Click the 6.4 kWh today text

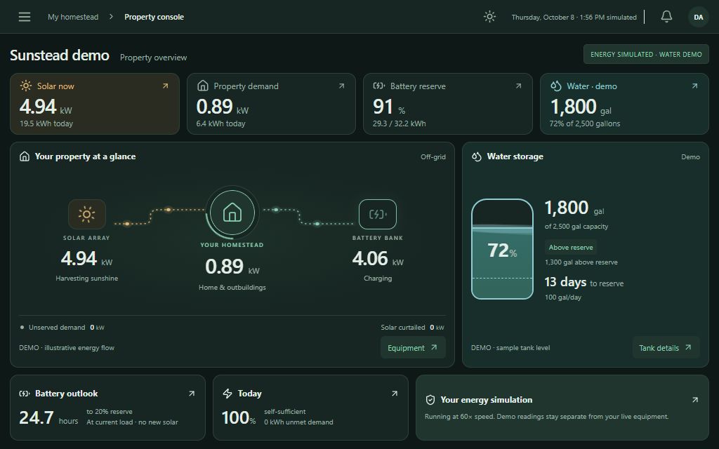click(x=220, y=123)
